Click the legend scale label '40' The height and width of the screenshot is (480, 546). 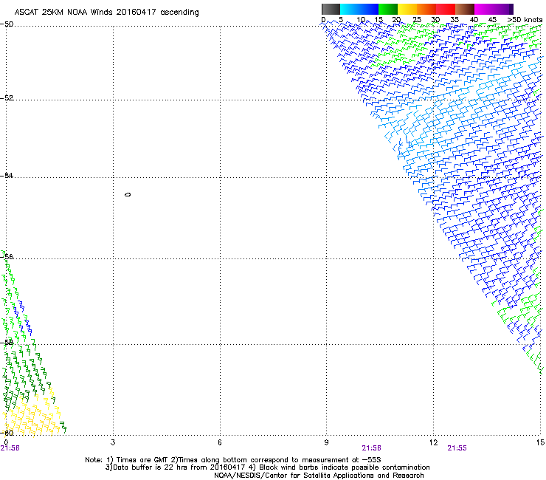coord(474,20)
